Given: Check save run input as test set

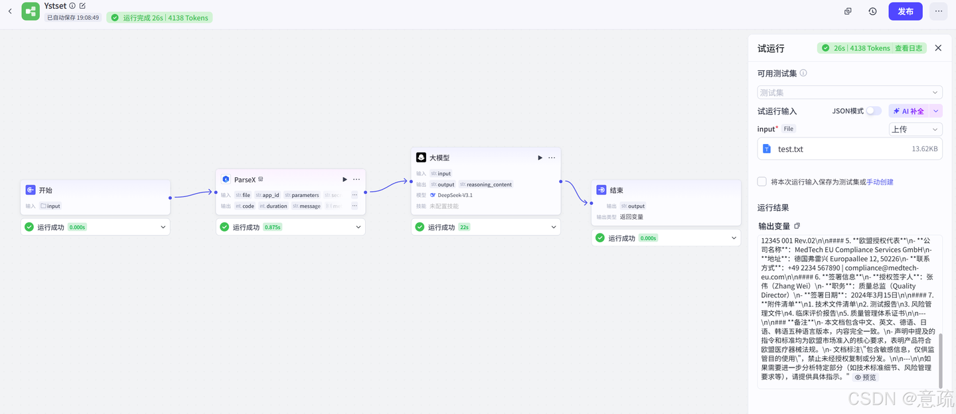Looking at the screenshot, I should point(762,182).
